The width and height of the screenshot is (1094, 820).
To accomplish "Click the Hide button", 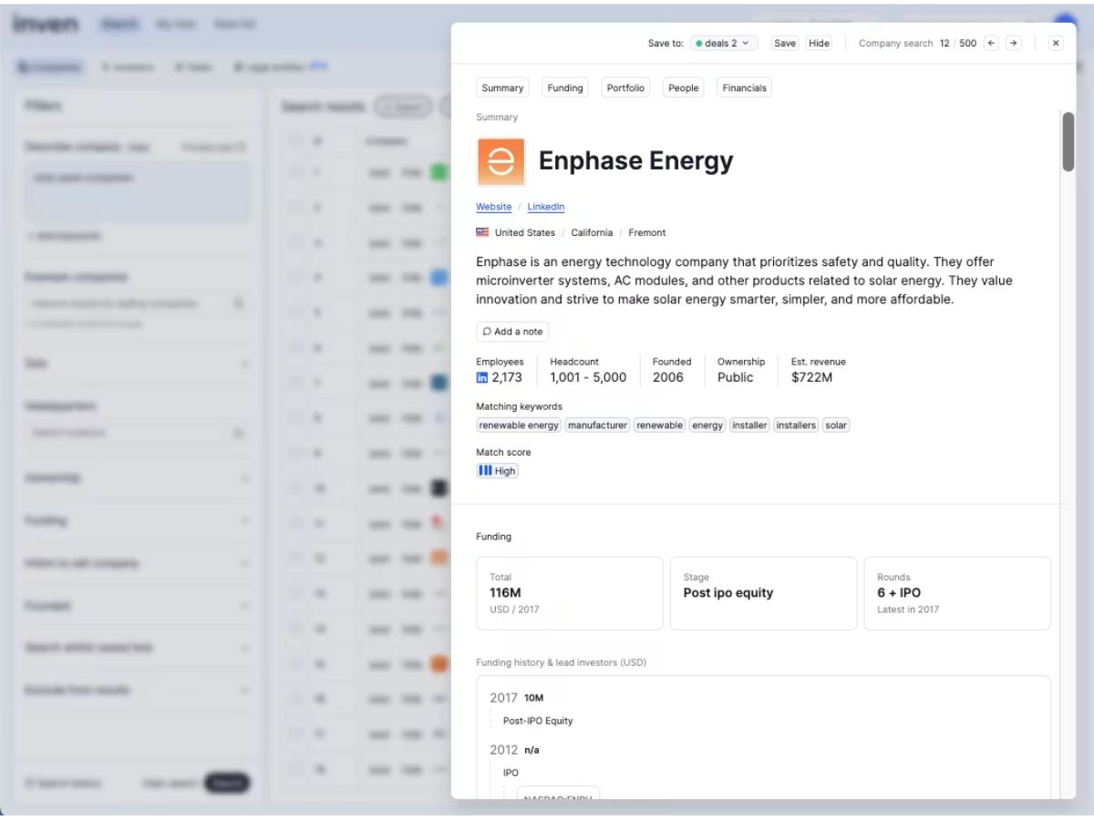I will pyautogui.click(x=819, y=43).
